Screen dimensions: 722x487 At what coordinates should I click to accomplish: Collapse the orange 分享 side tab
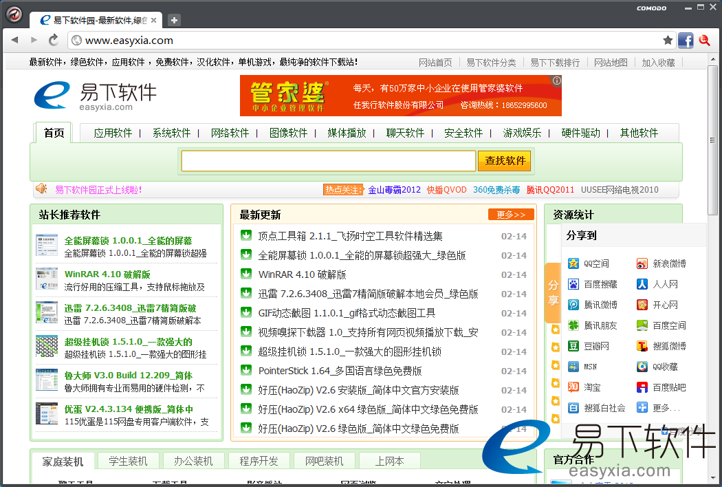click(553, 292)
